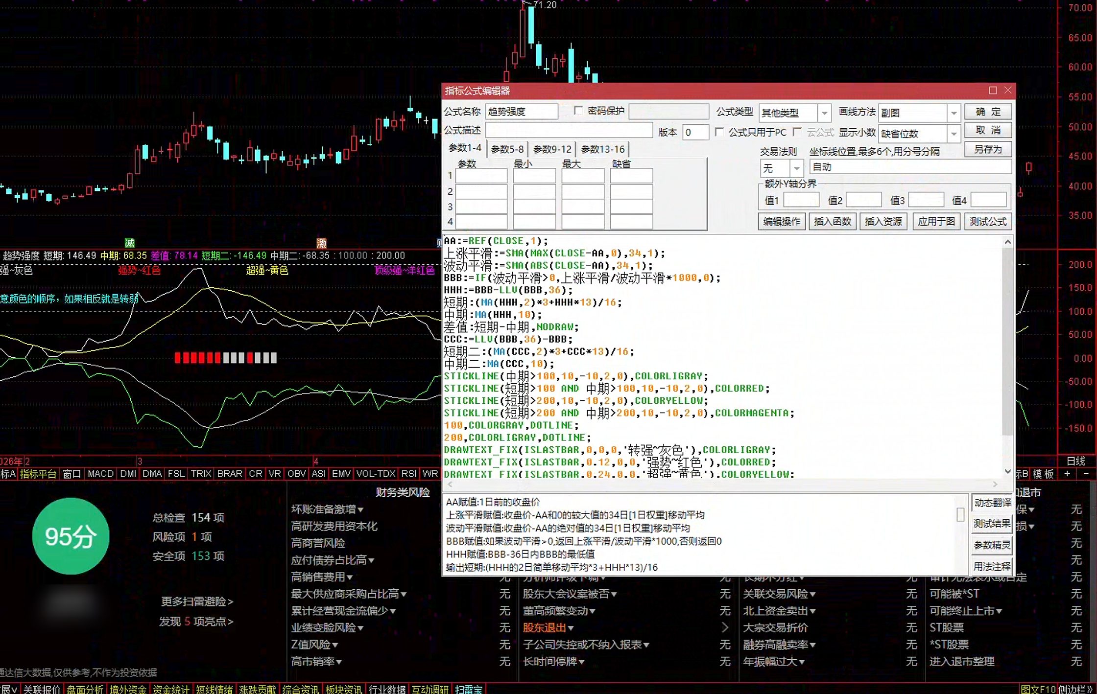
Task: Click 插入资源 button
Action: point(883,222)
